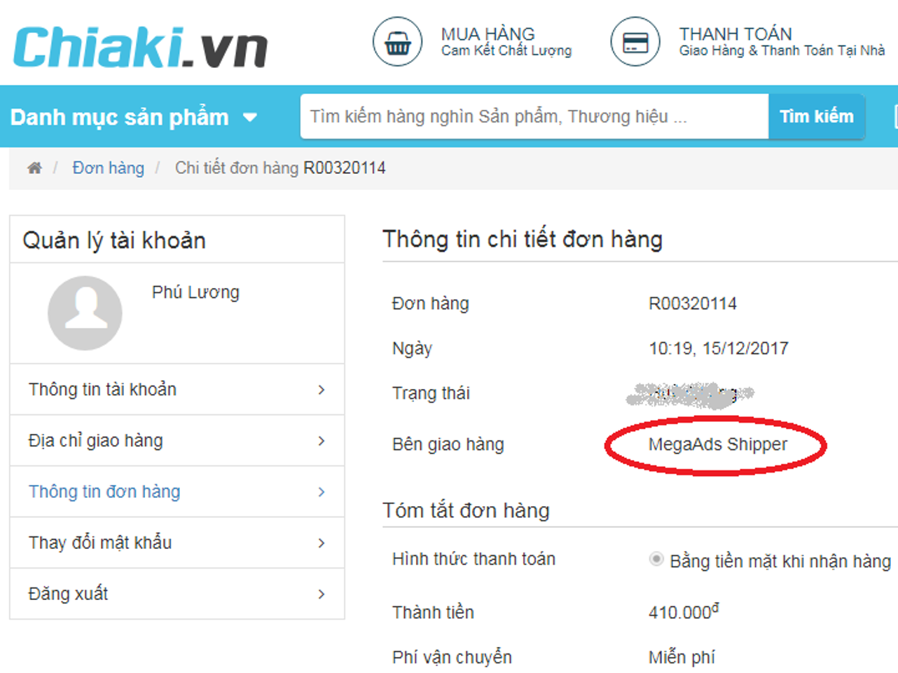Click the Chiaki.vn logo
Viewport: 898px width, 673px height.
[x=140, y=48]
